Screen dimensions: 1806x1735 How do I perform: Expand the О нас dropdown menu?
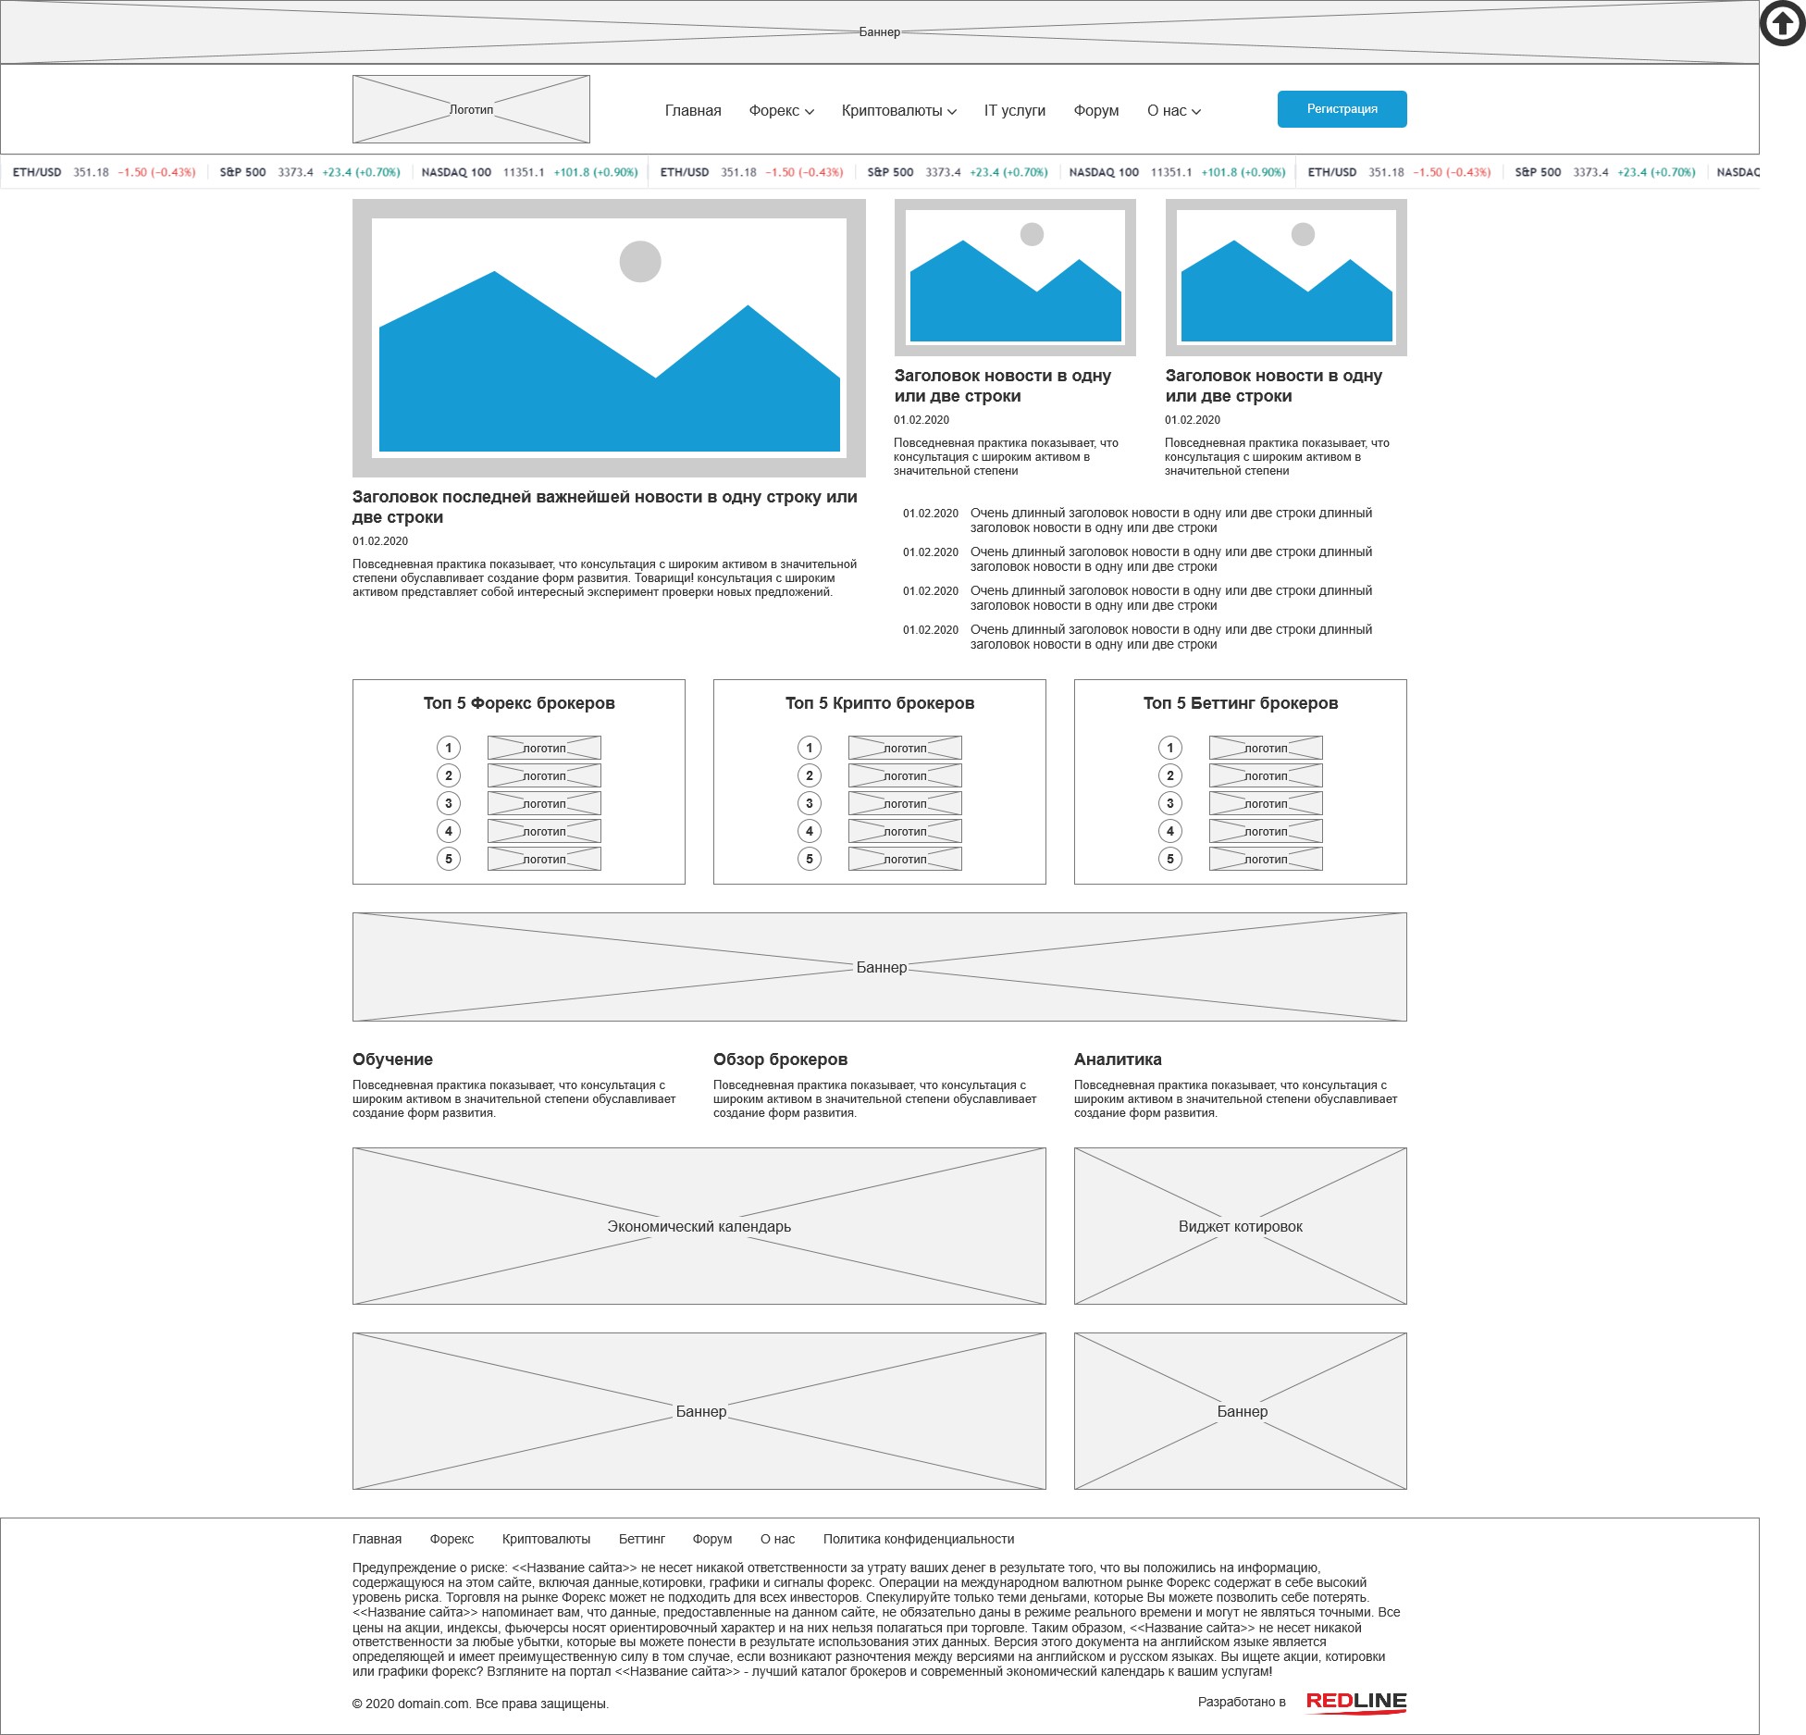point(1174,111)
